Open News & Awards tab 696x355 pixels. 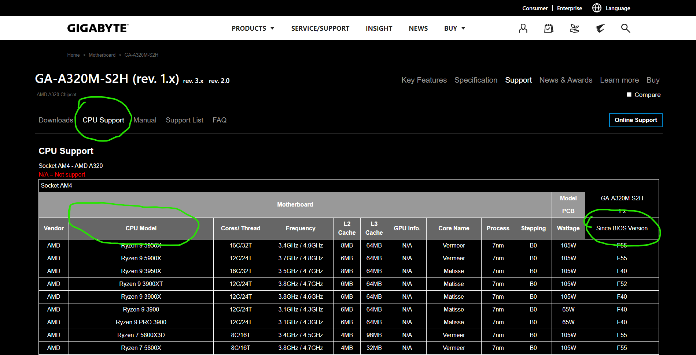point(566,80)
